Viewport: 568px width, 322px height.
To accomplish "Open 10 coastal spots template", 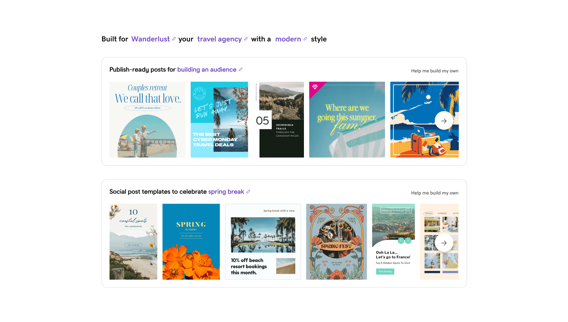I will point(133,242).
